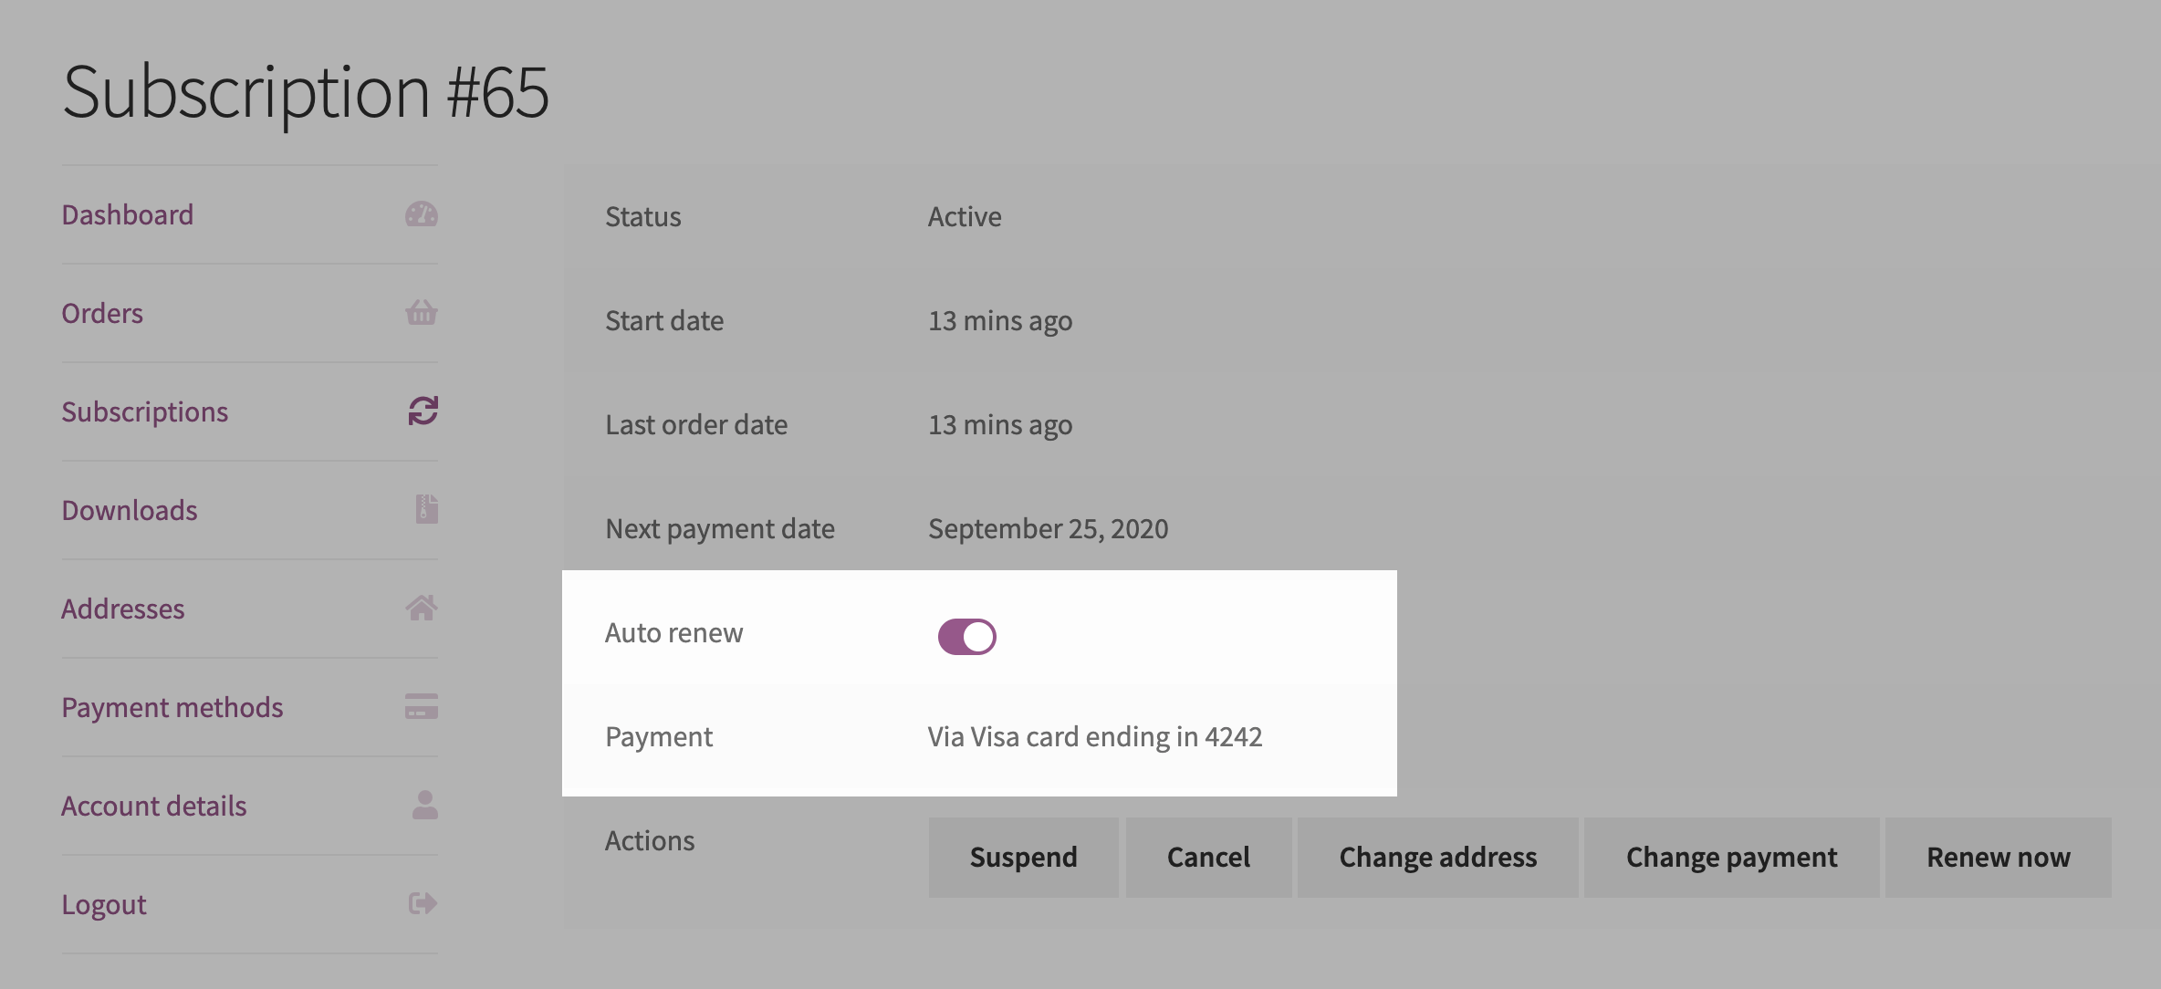Open the Orders page link
This screenshot has width=2161, height=989.
101,312
